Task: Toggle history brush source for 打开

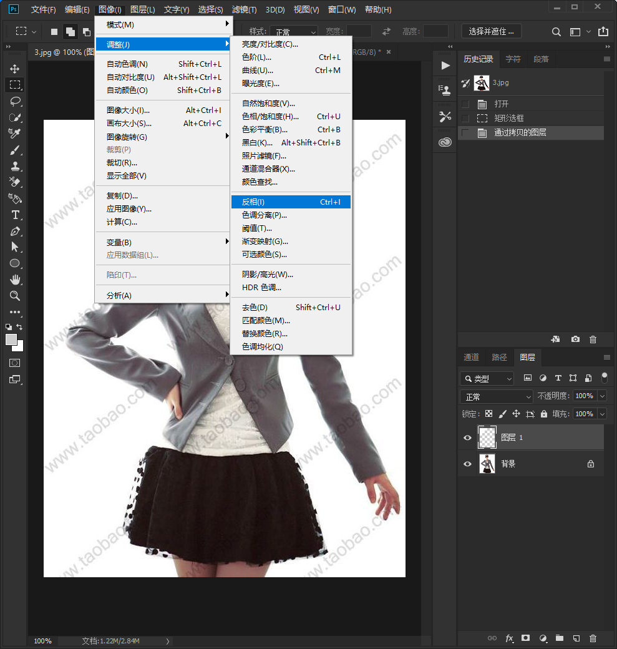Action: click(465, 104)
